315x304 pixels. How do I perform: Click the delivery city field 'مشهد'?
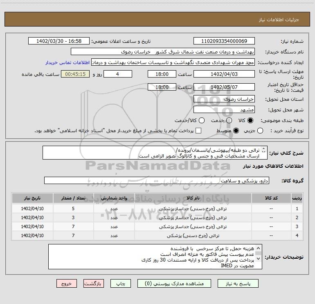click(224, 109)
